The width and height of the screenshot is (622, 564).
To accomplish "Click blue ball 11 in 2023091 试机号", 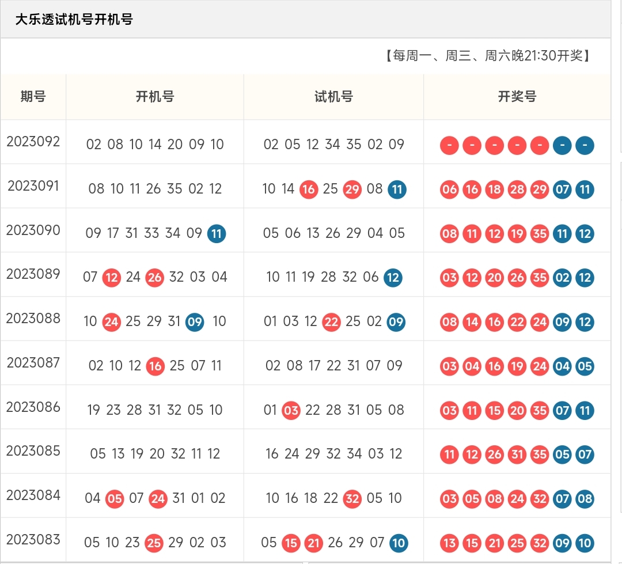I will tap(397, 190).
